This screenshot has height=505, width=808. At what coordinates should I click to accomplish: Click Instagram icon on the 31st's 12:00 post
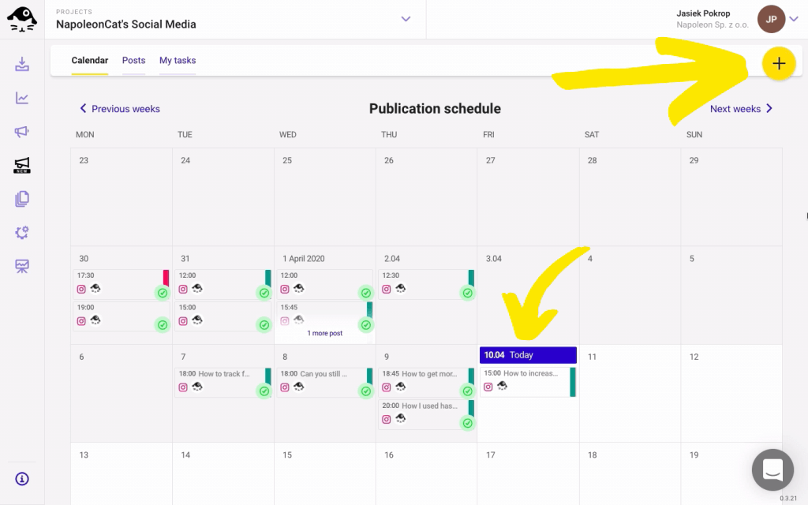tap(183, 289)
